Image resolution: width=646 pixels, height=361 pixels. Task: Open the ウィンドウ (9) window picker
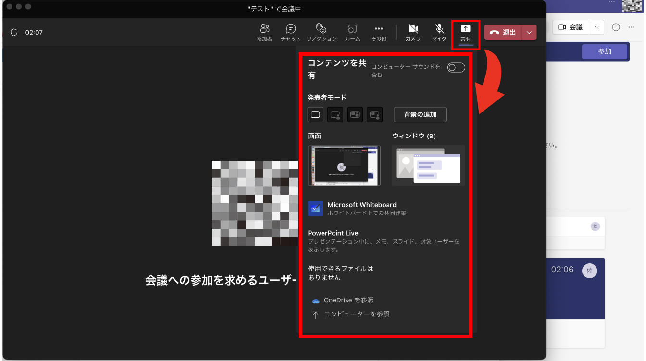428,165
